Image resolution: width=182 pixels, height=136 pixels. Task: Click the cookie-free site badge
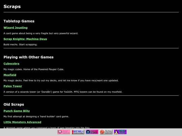[x=106, y=132]
